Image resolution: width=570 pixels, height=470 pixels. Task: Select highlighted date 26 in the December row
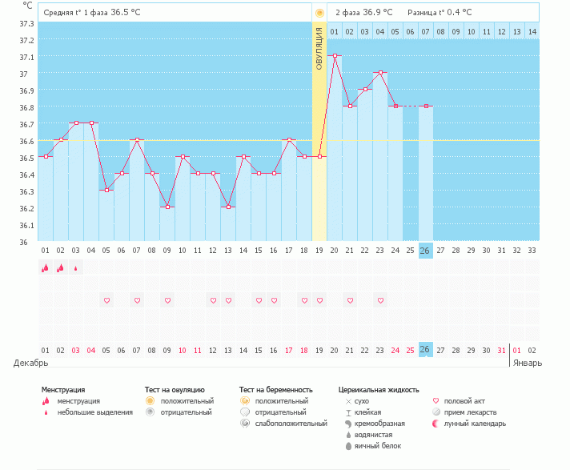425,350
